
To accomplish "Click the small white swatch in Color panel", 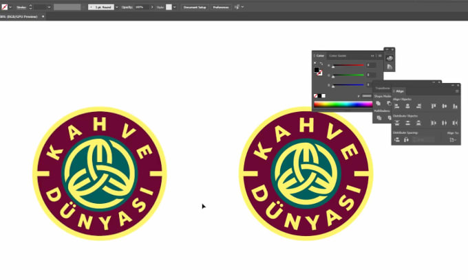I will pos(323,96).
